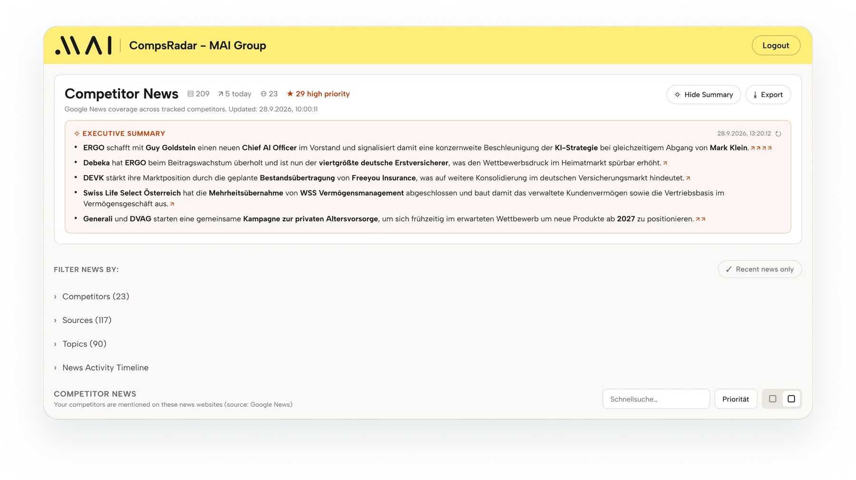Filter by the 29 high priority star

pos(290,94)
